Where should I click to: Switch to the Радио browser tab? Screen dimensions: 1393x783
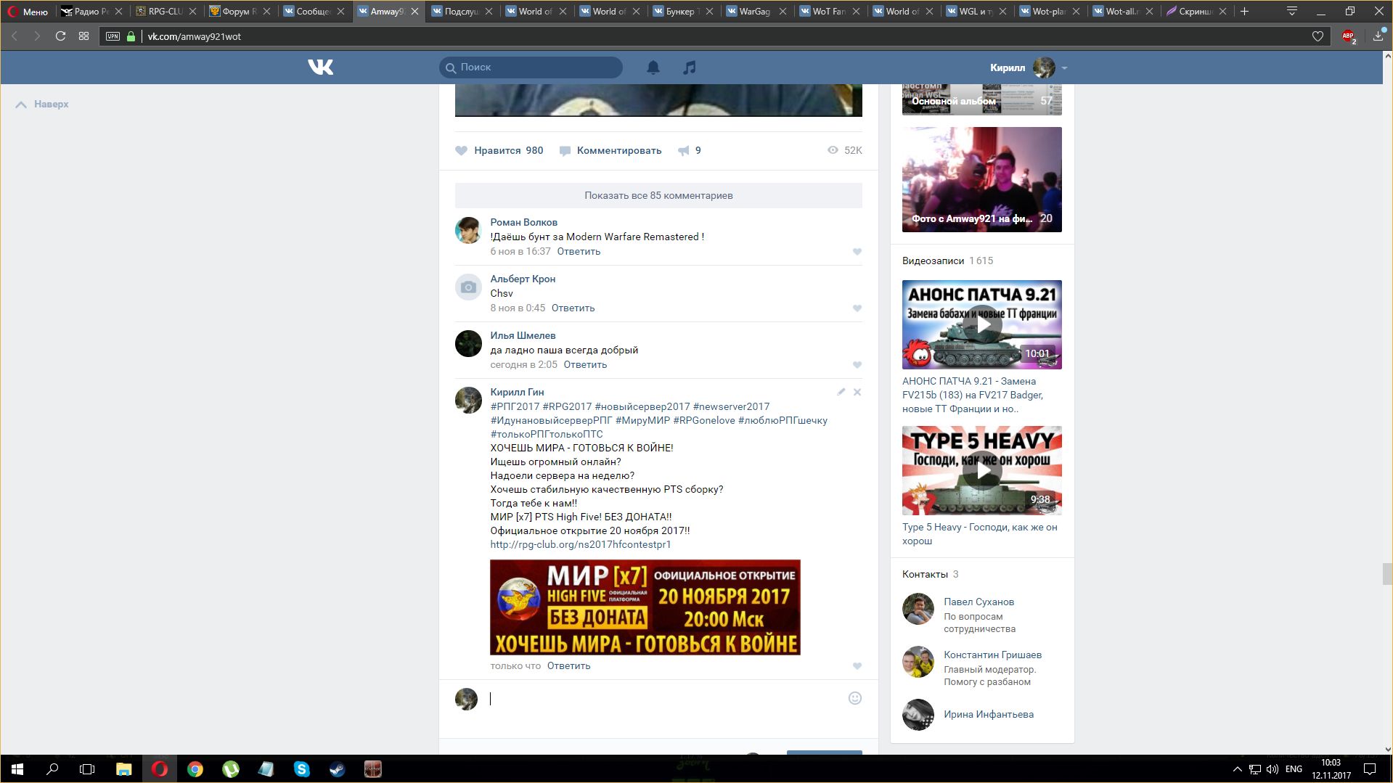[x=91, y=12]
